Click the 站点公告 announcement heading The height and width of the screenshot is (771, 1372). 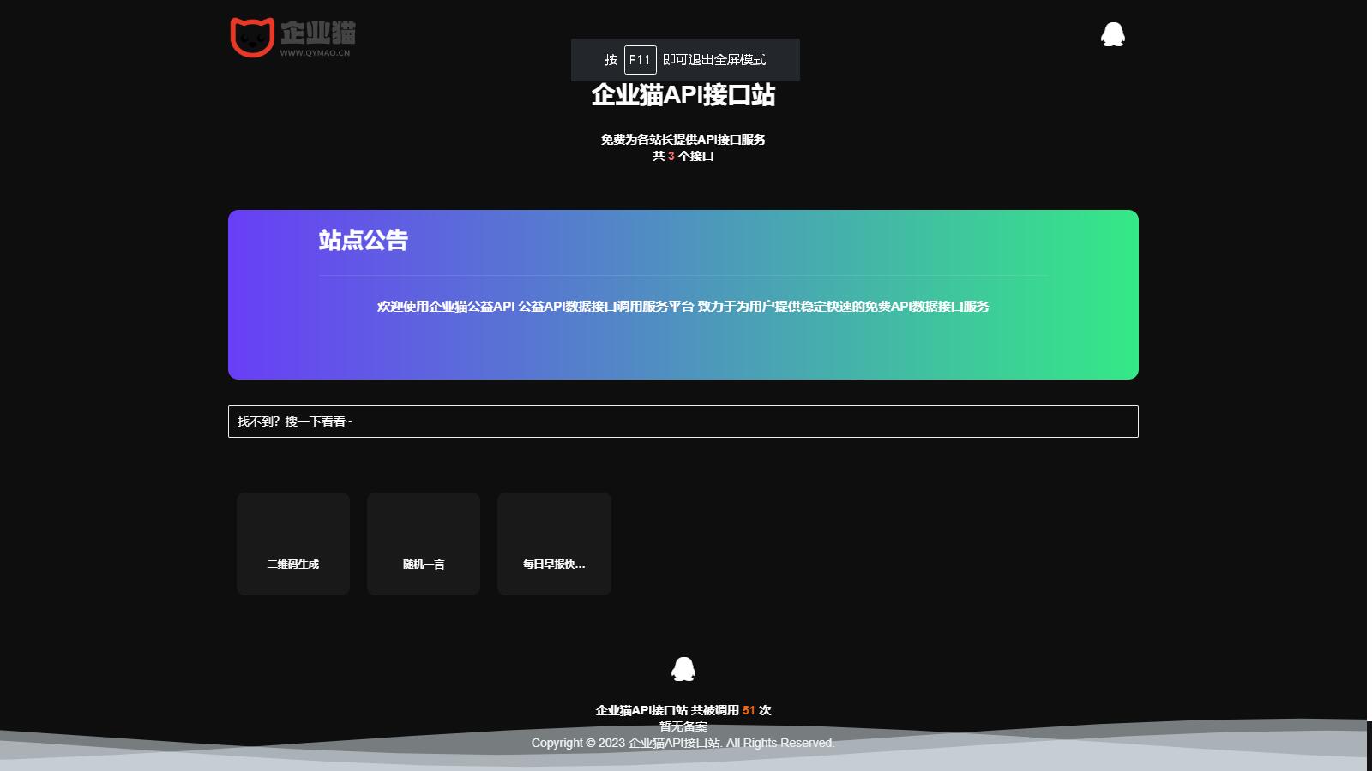363,242
